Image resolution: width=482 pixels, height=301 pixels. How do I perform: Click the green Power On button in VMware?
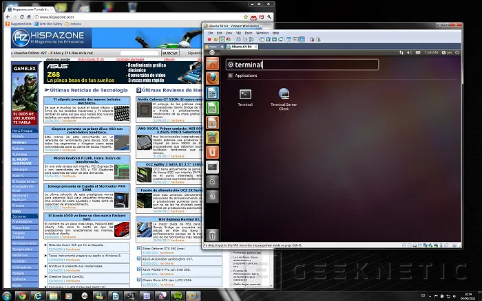coord(222,39)
